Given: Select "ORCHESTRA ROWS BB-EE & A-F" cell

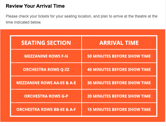Looking at the screenshot, I should 46,110.
